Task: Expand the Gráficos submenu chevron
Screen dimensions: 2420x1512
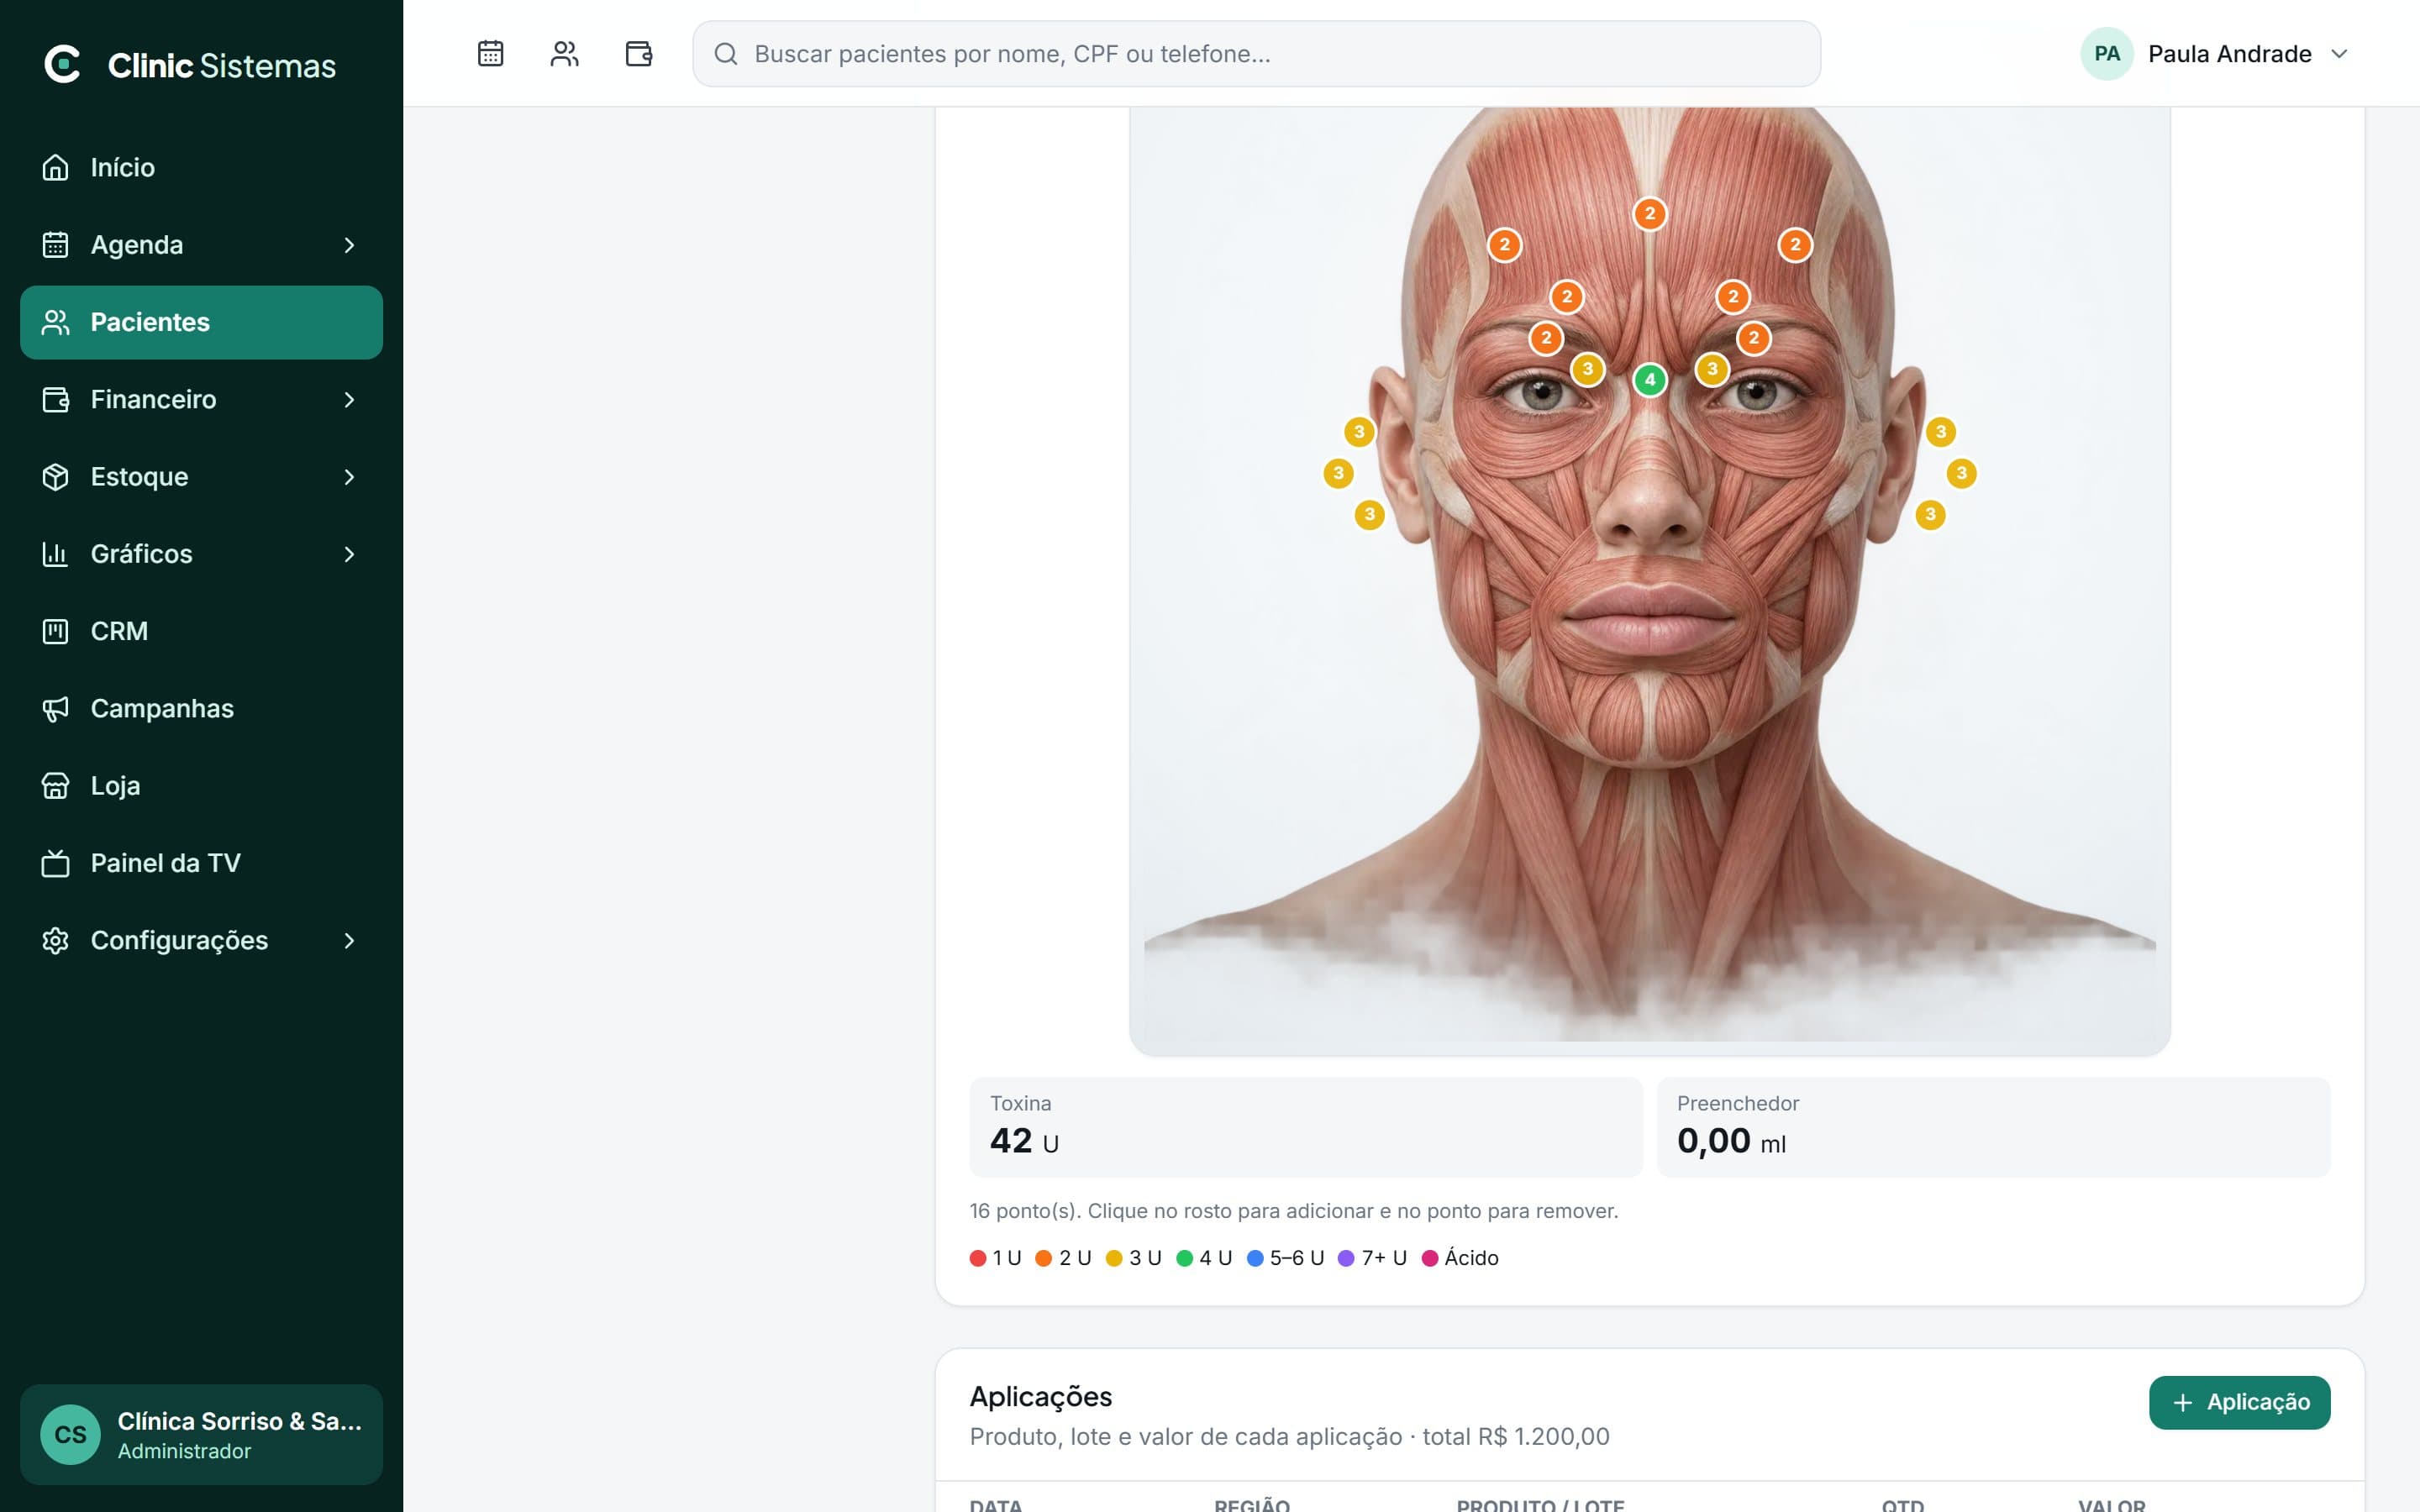Action: click(x=349, y=554)
